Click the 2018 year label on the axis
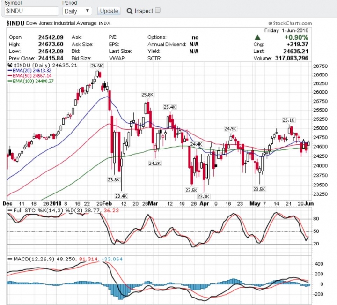This screenshot has height=305, width=337. 55,204
